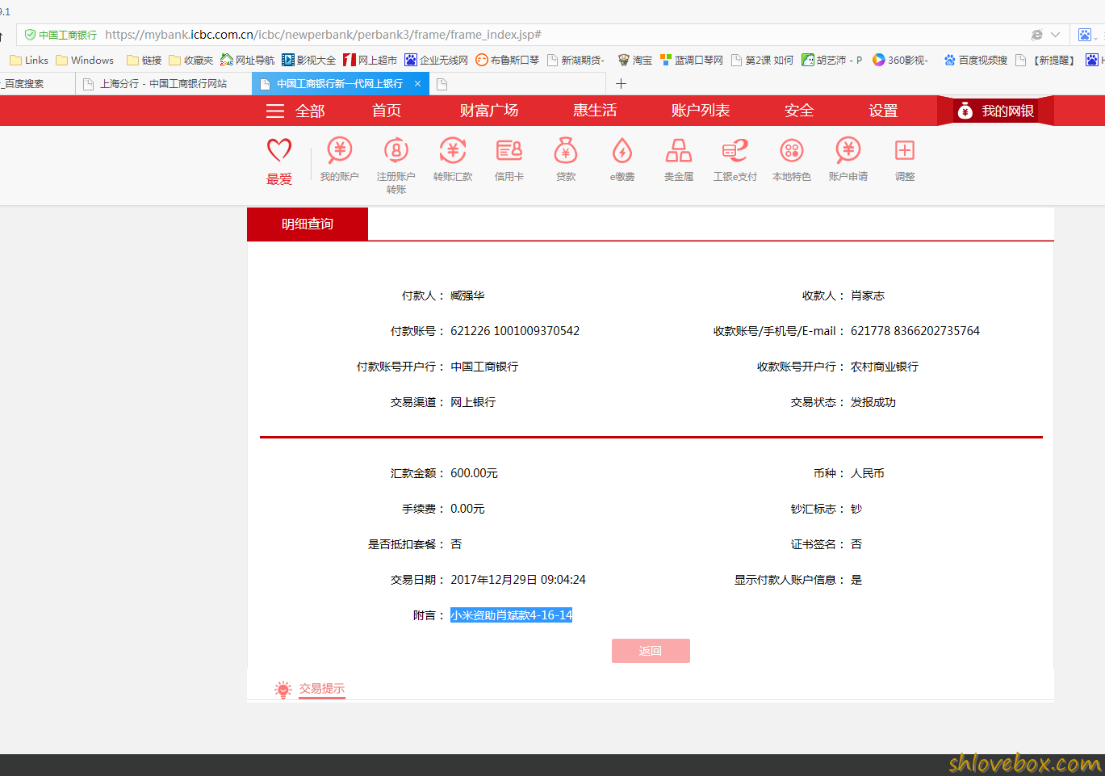Select the 安全 menu item
Screen dimensions: 1105x776
click(799, 111)
